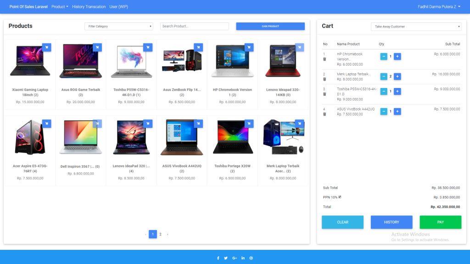
Task: Go to next products page arrow
Action: click(168, 234)
